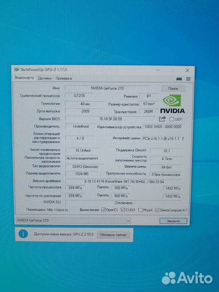The image size is (219, 292).
Task: Click the camera screenshot icon
Action: click(179, 79)
